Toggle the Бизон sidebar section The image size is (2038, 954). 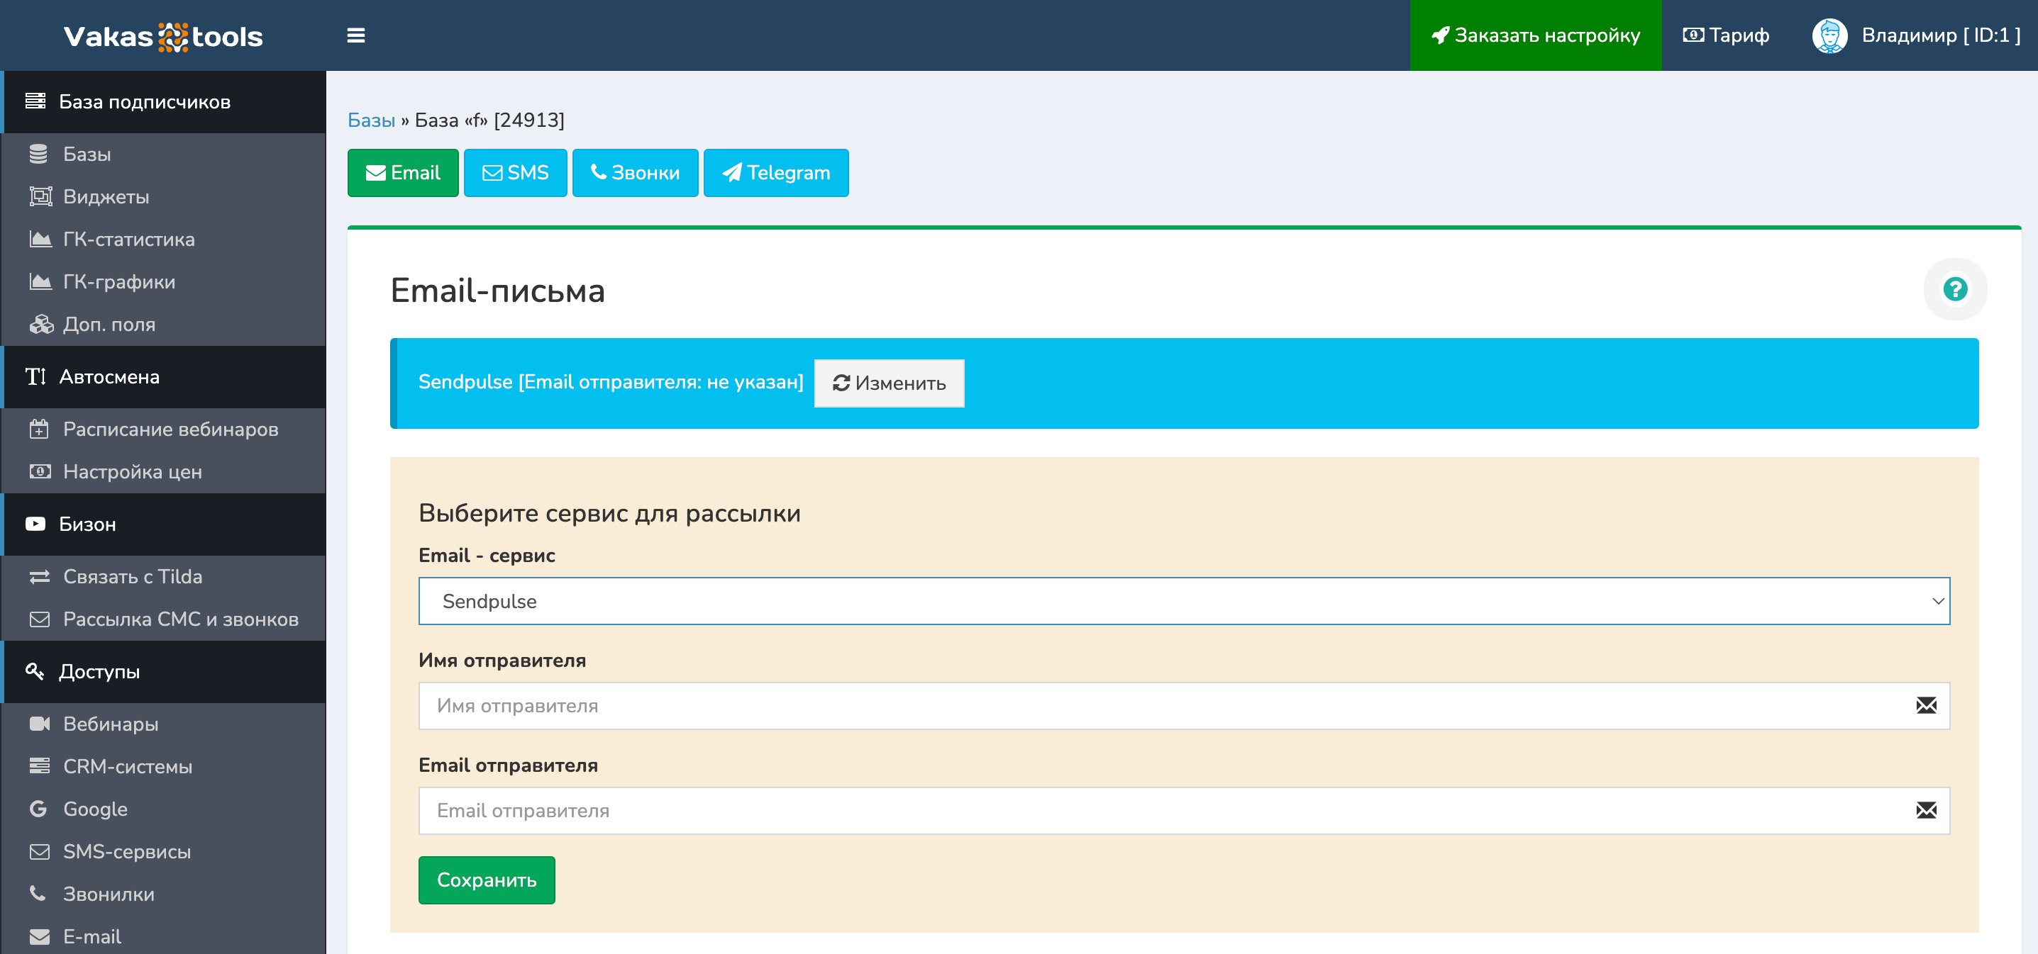click(87, 524)
